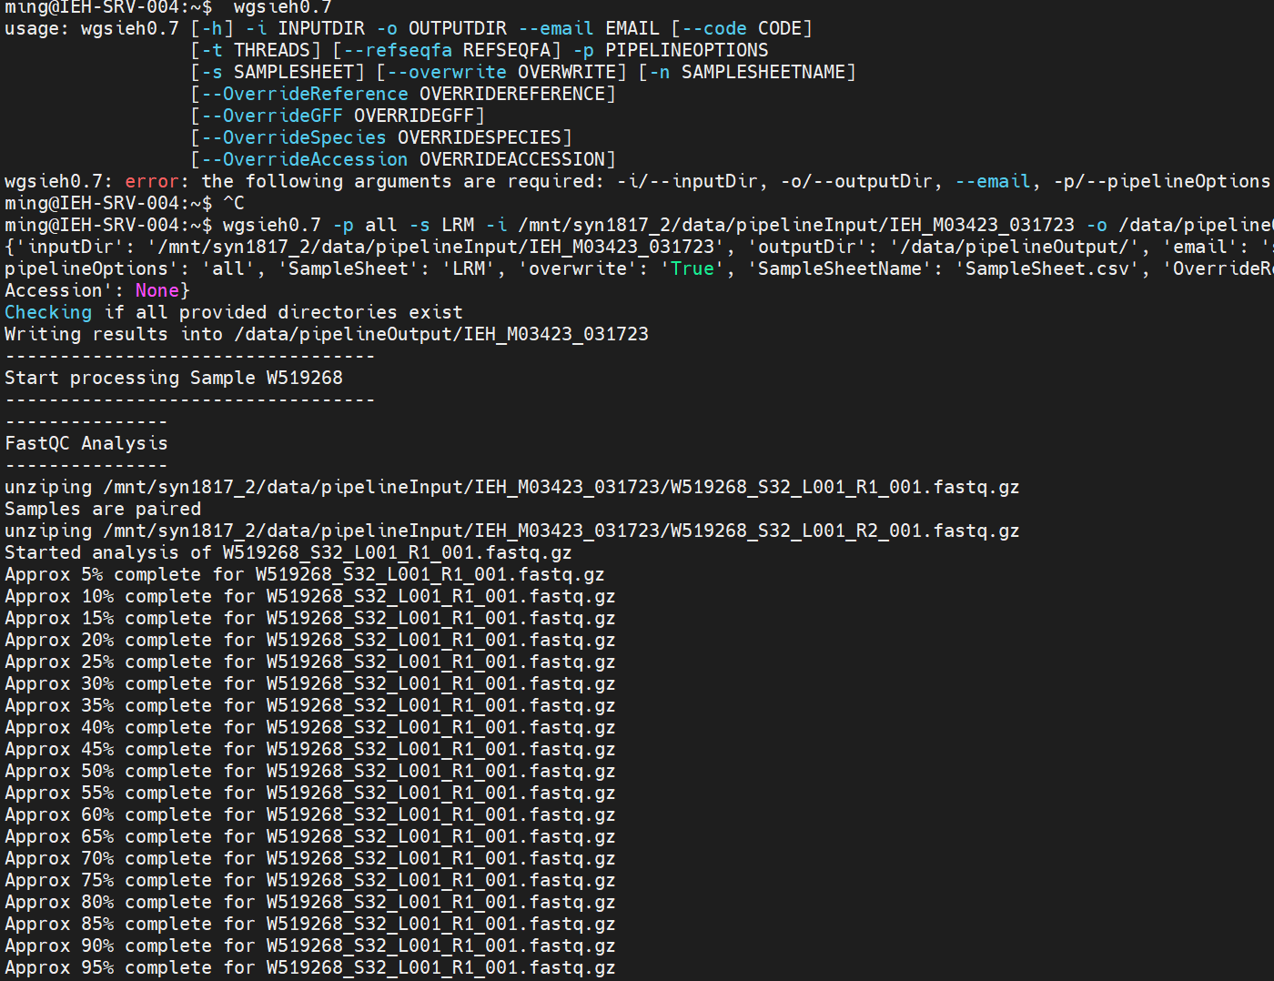1274x981 pixels.
Task: Click 'Start processing Sample W519268' line
Action: [174, 378]
